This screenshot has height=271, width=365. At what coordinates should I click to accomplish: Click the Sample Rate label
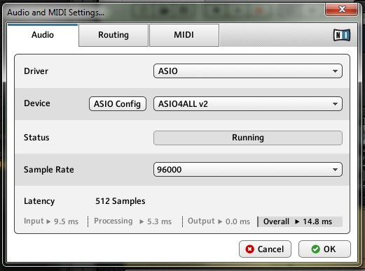tap(49, 170)
